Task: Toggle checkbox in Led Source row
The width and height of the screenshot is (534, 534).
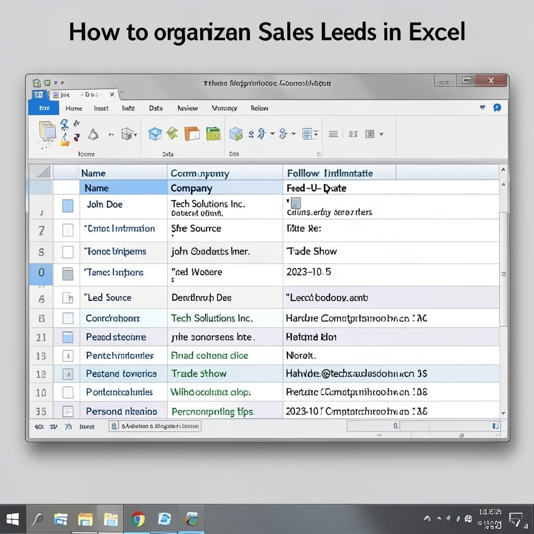Action: 68,298
